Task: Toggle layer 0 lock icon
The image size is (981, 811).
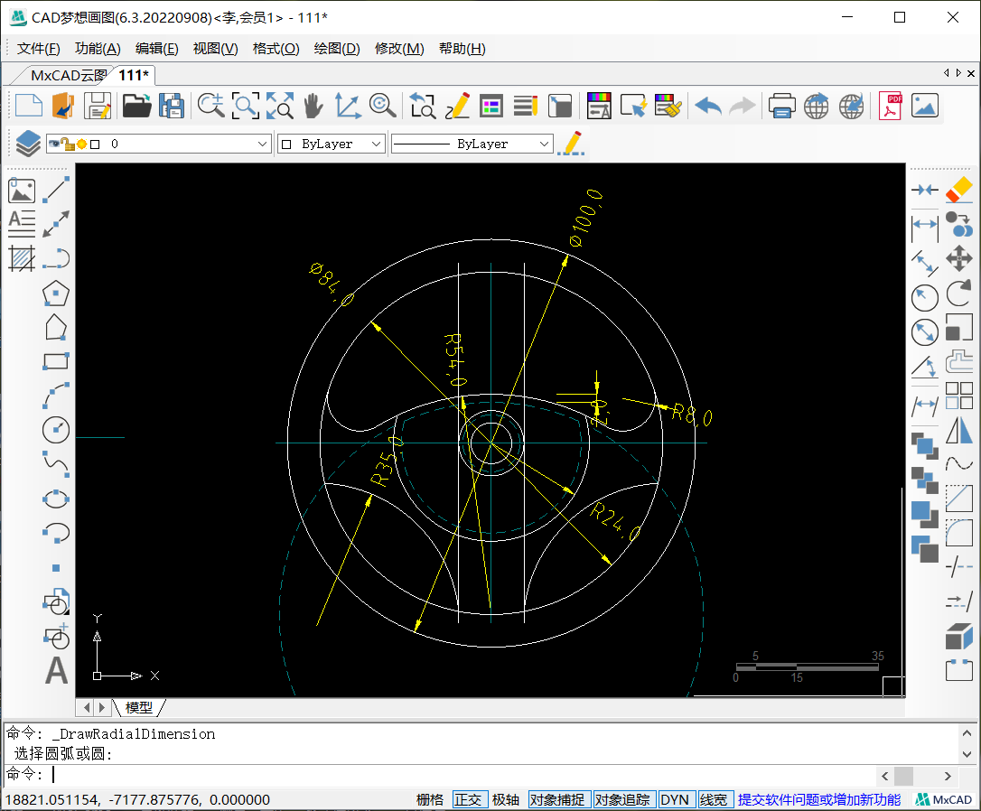Action: tap(68, 144)
